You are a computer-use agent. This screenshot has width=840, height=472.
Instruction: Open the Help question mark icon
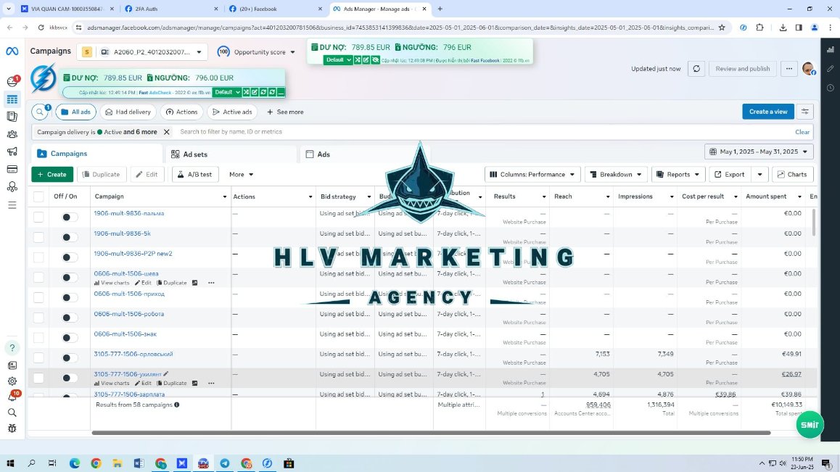12,348
